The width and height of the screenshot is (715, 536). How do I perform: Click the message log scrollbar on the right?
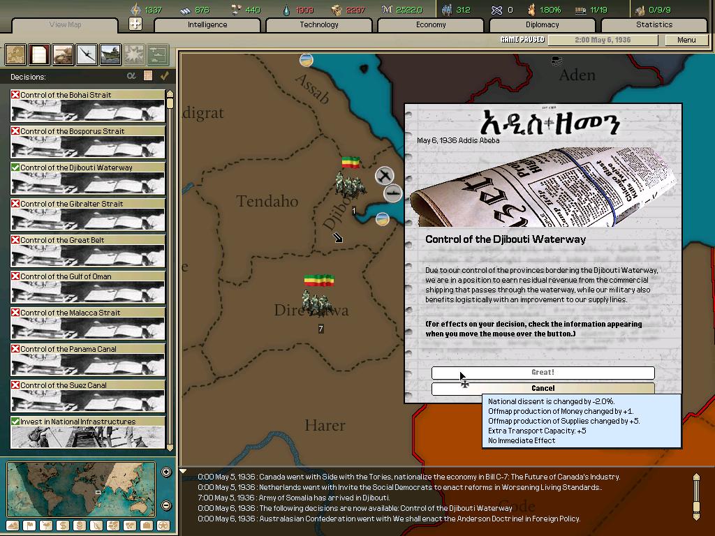point(696,497)
